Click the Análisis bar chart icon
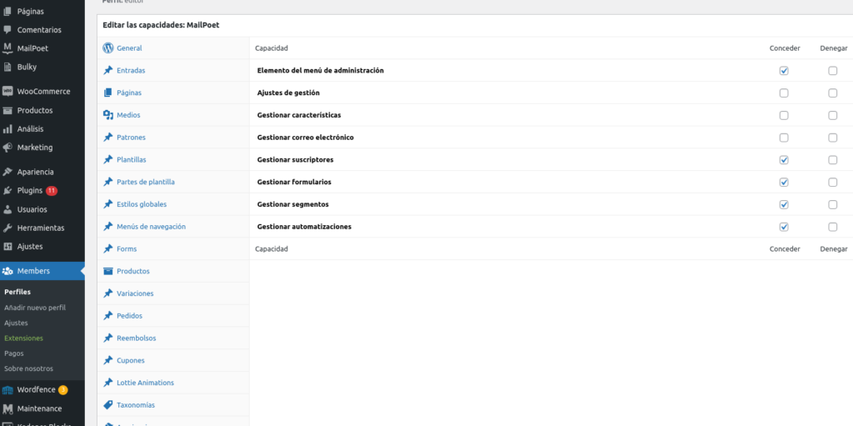Image resolution: width=853 pixels, height=426 pixels. click(x=7, y=129)
